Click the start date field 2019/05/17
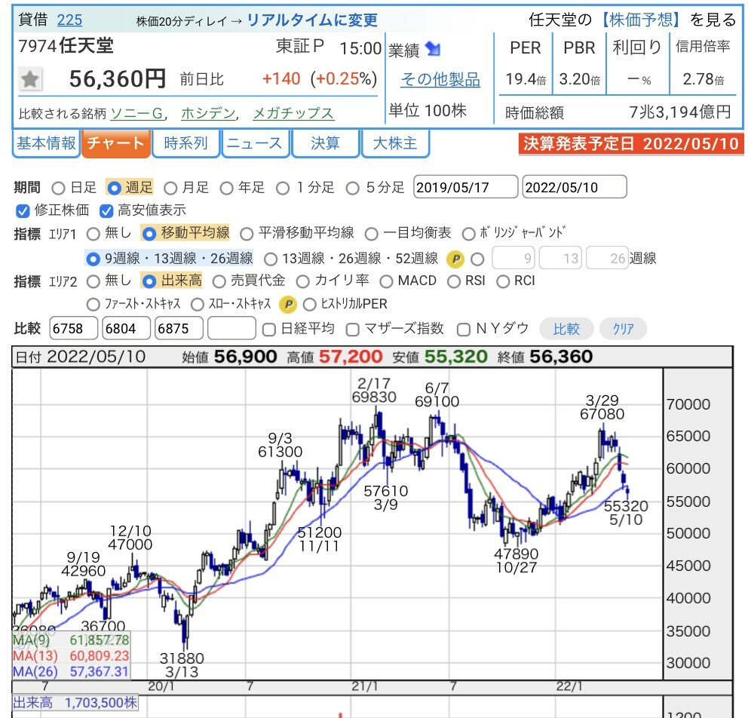The width and height of the screenshot is (748, 718). [x=465, y=187]
